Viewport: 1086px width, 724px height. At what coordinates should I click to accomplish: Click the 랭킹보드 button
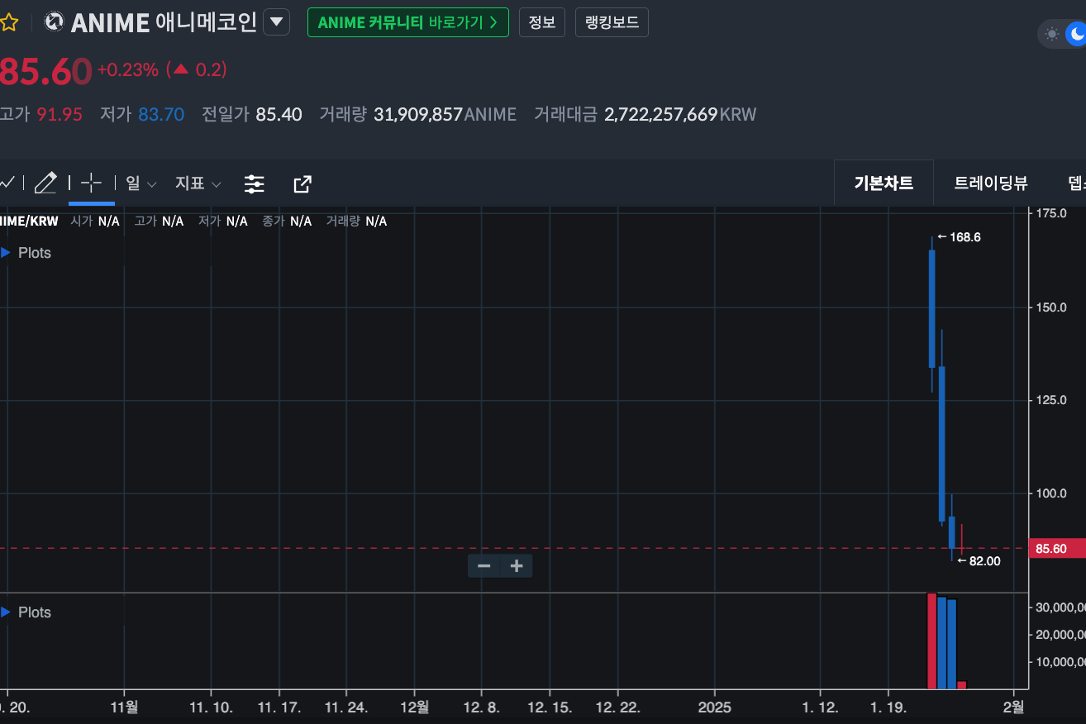coord(612,22)
